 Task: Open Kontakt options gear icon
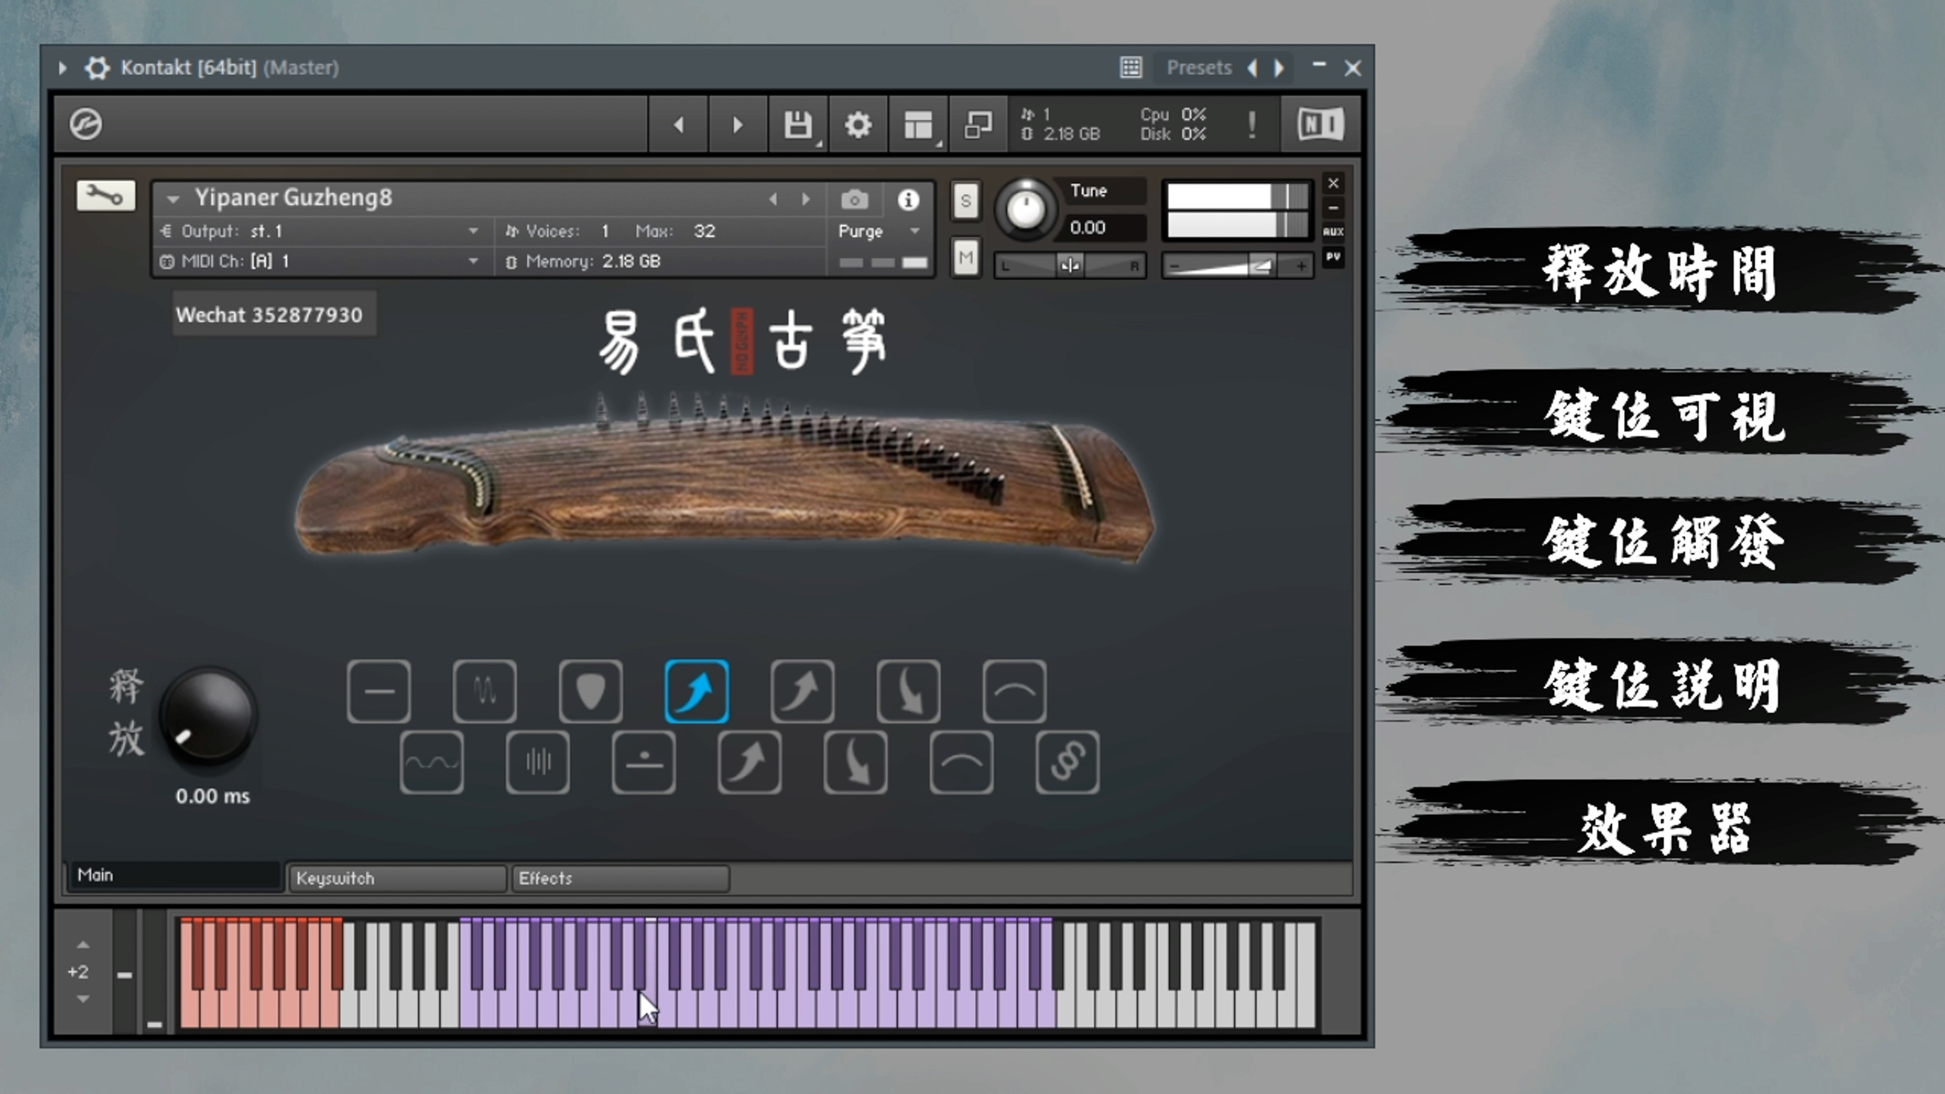tap(858, 125)
